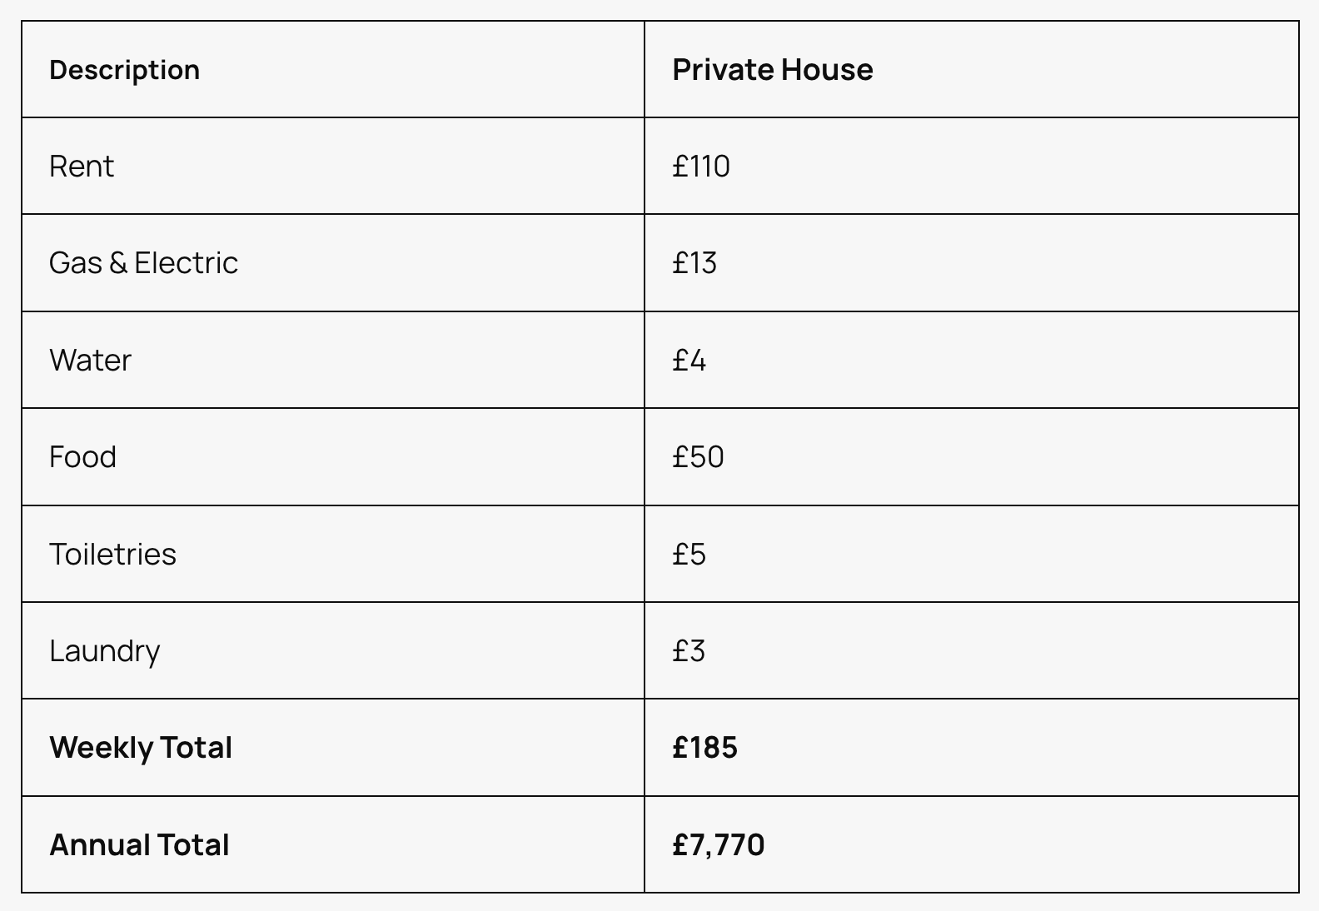Select the Gas & Electric label

click(x=143, y=263)
